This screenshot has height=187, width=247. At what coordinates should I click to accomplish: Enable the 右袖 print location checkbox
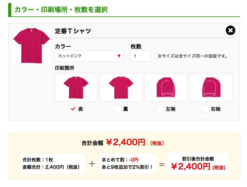[205, 109]
